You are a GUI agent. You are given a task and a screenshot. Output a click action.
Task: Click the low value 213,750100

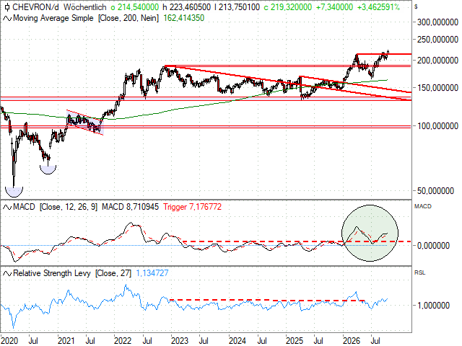point(237,7)
